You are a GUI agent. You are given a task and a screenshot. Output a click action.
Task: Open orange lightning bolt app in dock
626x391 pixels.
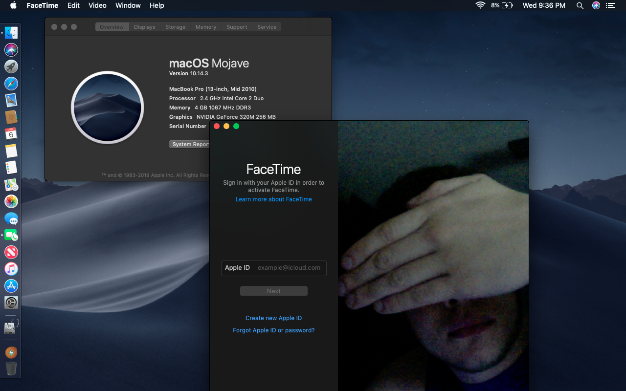click(x=11, y=352)
